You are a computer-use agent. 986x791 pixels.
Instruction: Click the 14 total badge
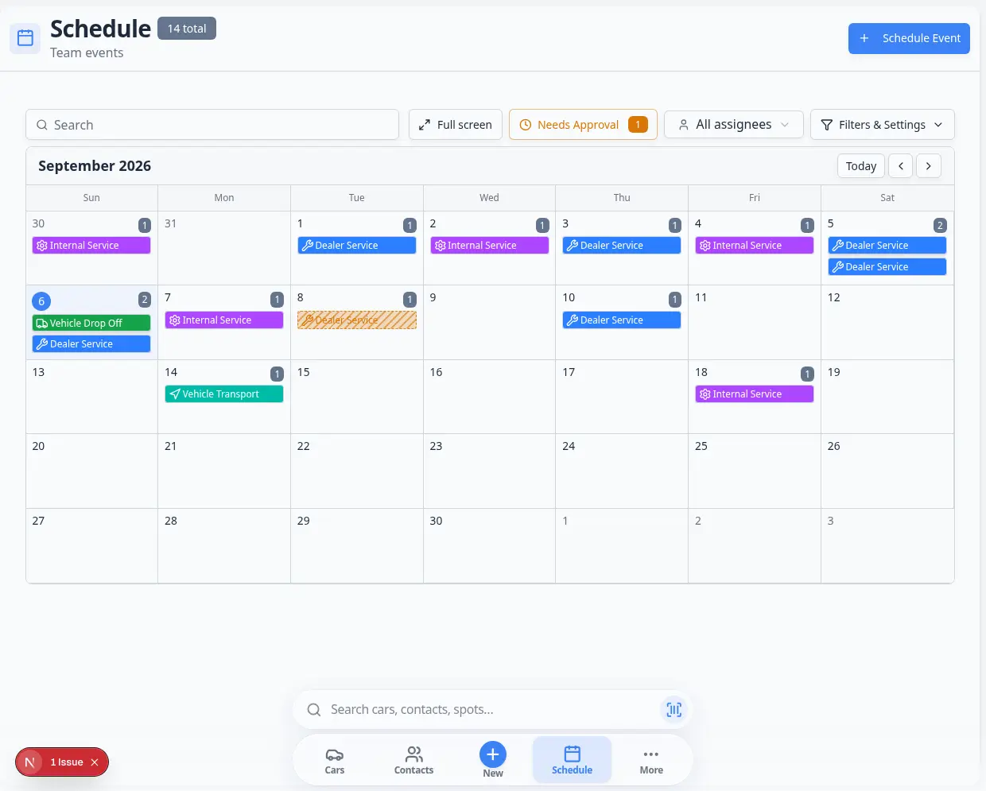pos(187,28)
